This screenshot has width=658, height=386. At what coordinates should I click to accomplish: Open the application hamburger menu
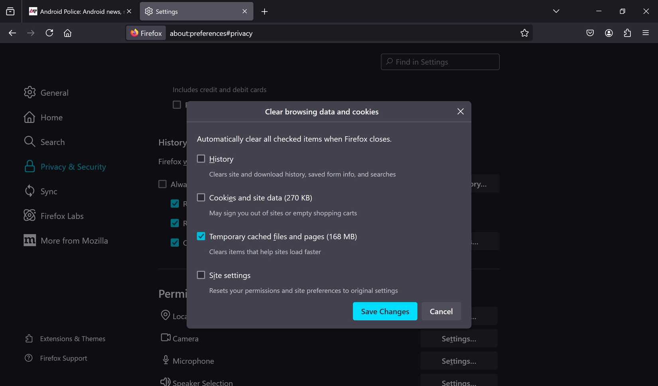(x=646, y=33)
